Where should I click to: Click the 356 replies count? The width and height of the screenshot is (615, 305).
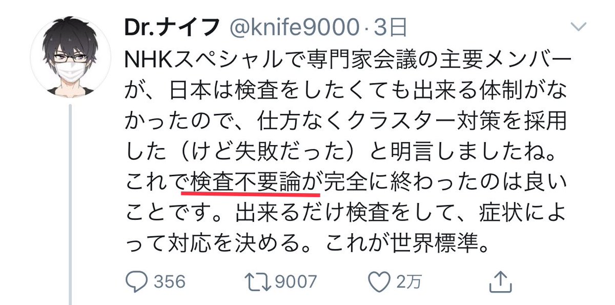pos(170,281)
